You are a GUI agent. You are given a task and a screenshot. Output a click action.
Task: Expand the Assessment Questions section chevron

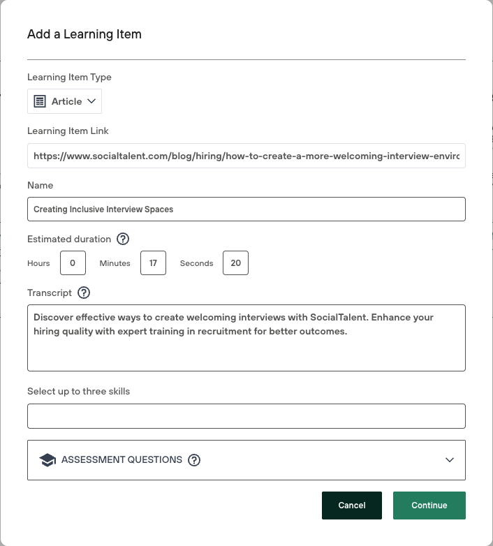pyautogui.click(x=450, y=460)
